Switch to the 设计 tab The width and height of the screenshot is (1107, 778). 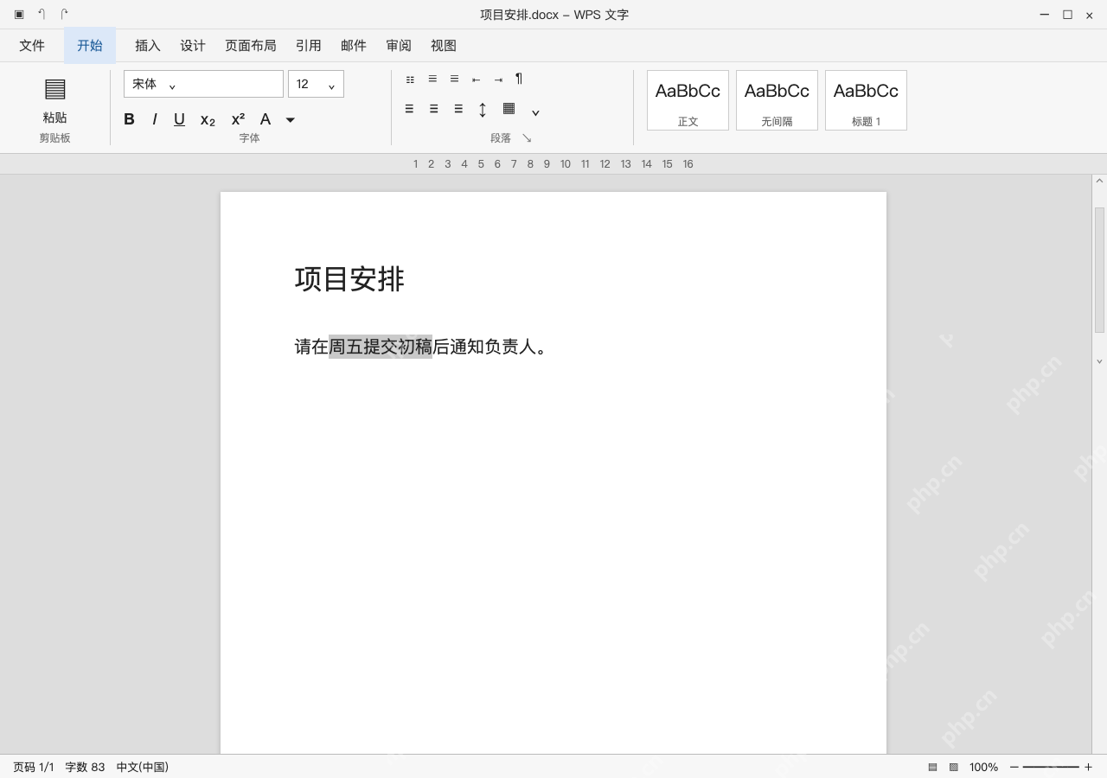[193, 46]
